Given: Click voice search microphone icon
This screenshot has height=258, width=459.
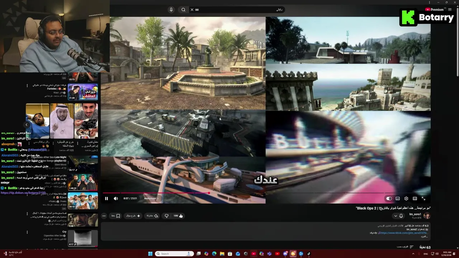Looking at the screenshot, I should (x=171, y=10).
